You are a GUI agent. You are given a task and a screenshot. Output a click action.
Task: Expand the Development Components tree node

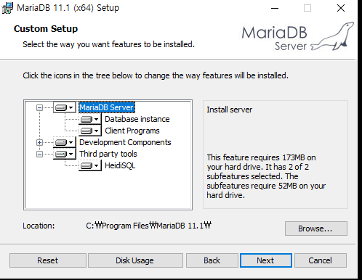39,142
